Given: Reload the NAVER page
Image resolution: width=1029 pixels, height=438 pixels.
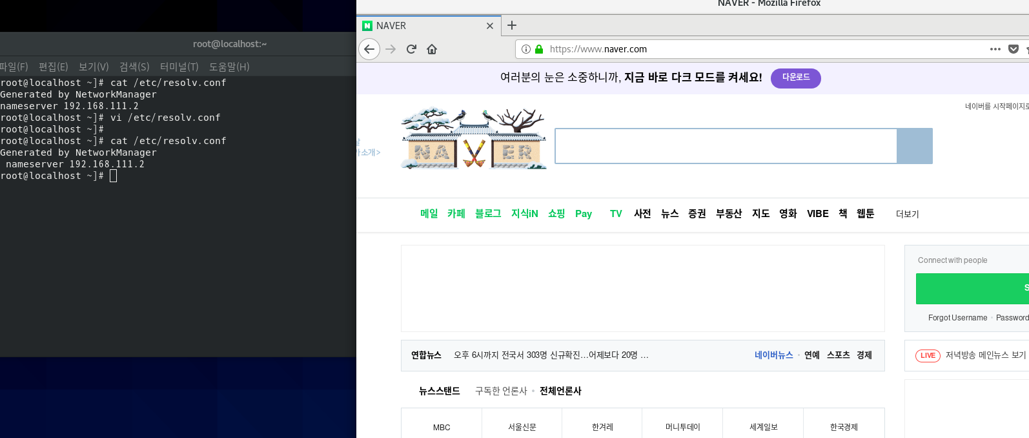Looking at the screenshot, I should click(411, 49).
